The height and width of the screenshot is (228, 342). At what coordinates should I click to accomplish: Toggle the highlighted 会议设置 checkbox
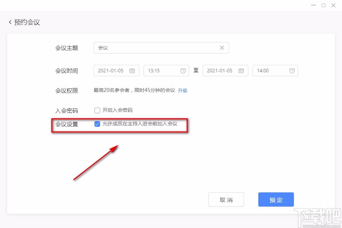point(97,124)
